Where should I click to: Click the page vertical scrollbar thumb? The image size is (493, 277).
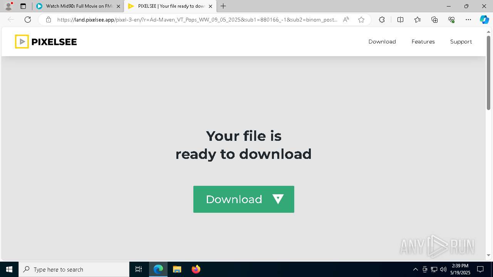coord(489,72)
